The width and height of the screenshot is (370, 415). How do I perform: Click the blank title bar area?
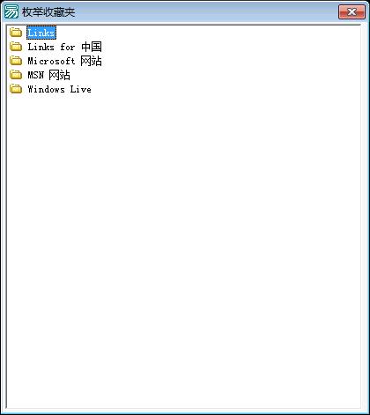[x=205, y=11]
